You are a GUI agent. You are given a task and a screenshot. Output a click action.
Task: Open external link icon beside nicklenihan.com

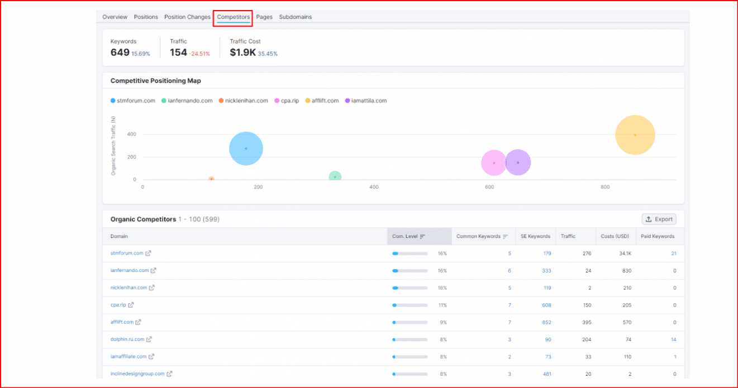tap(152, 288)
